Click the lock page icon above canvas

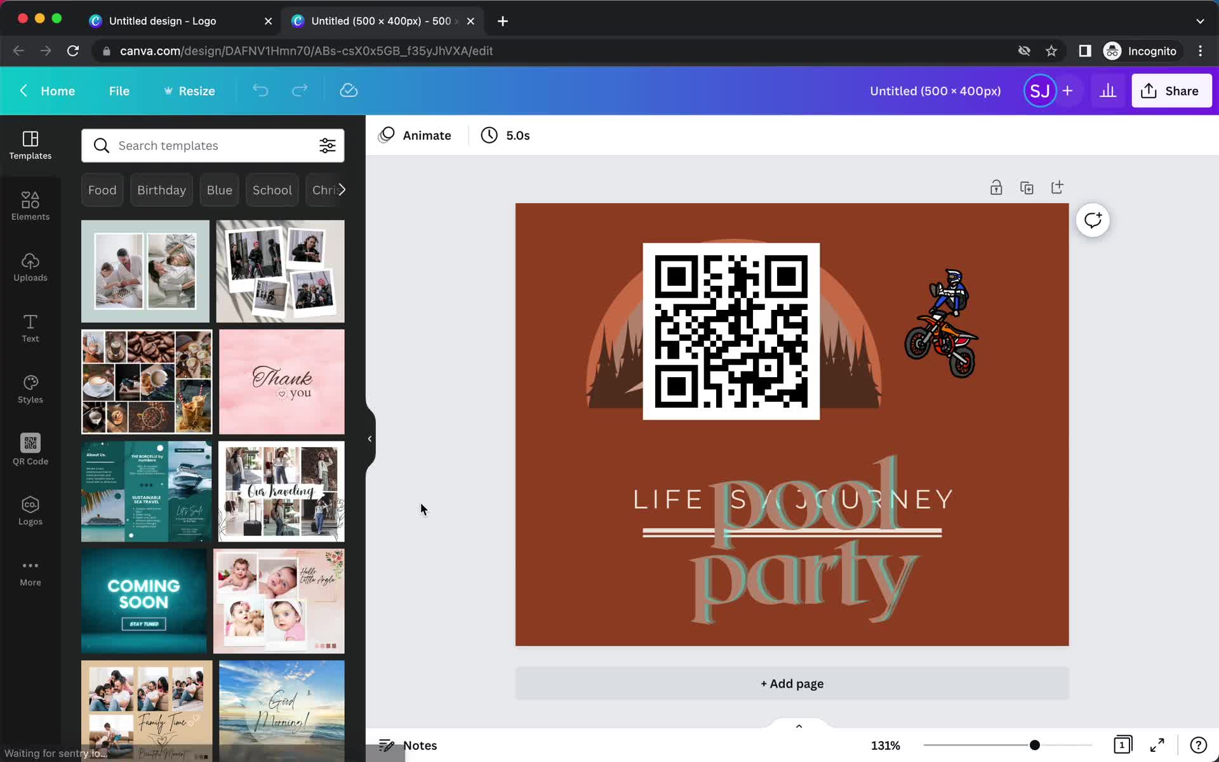coord(996,187)
